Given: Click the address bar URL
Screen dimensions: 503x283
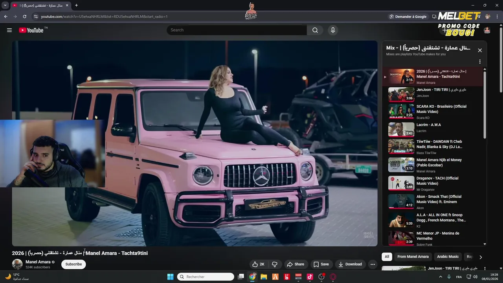Looking at the screenshot, I should (x=104, y=17).
